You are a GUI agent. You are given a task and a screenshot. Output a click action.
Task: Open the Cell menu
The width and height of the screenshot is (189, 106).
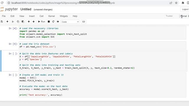coord(41,16)
